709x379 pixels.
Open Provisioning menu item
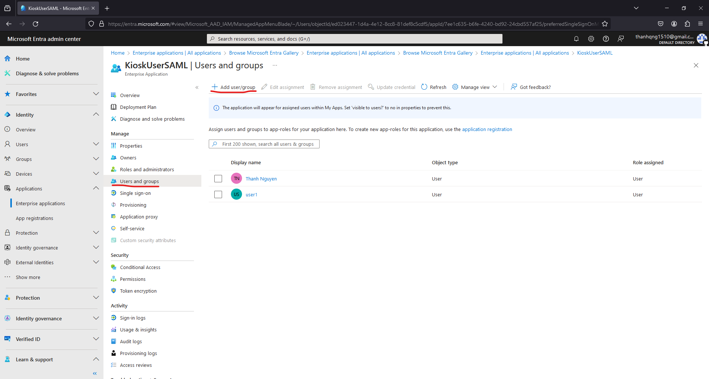[133, 205]
